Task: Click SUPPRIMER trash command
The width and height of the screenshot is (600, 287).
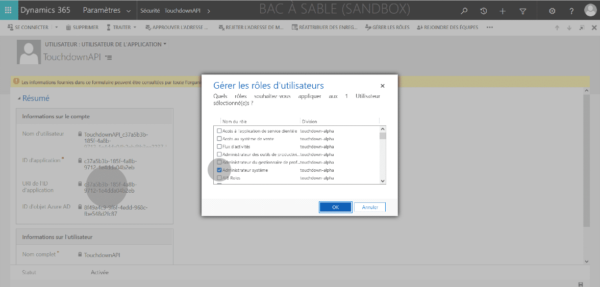Action: pos(82,27)
